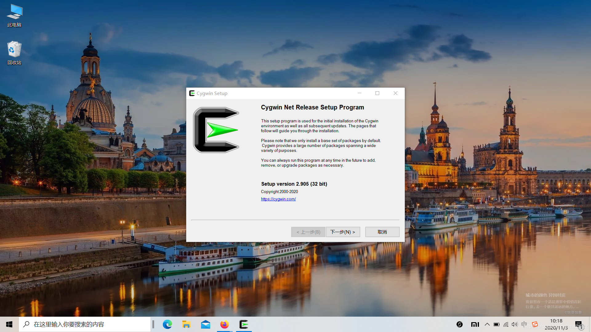
Task: Click the taskbar clock showing 10:18
Action: pos(556,324)
